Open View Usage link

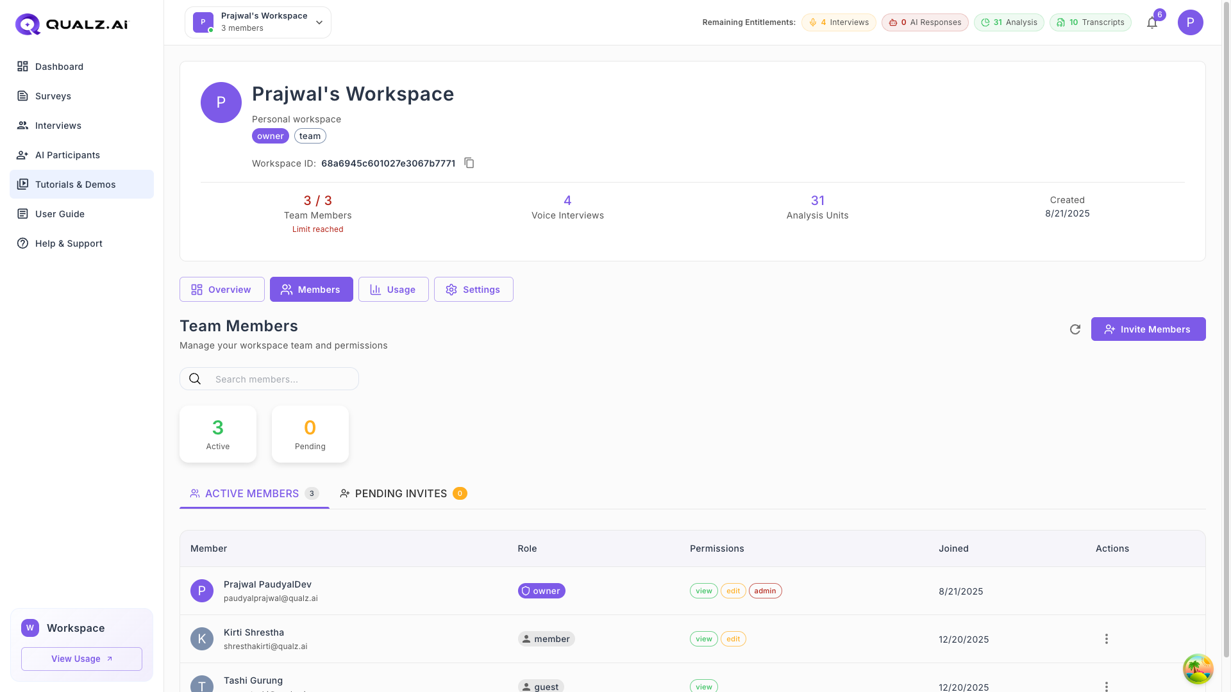(x=81, y=659)
